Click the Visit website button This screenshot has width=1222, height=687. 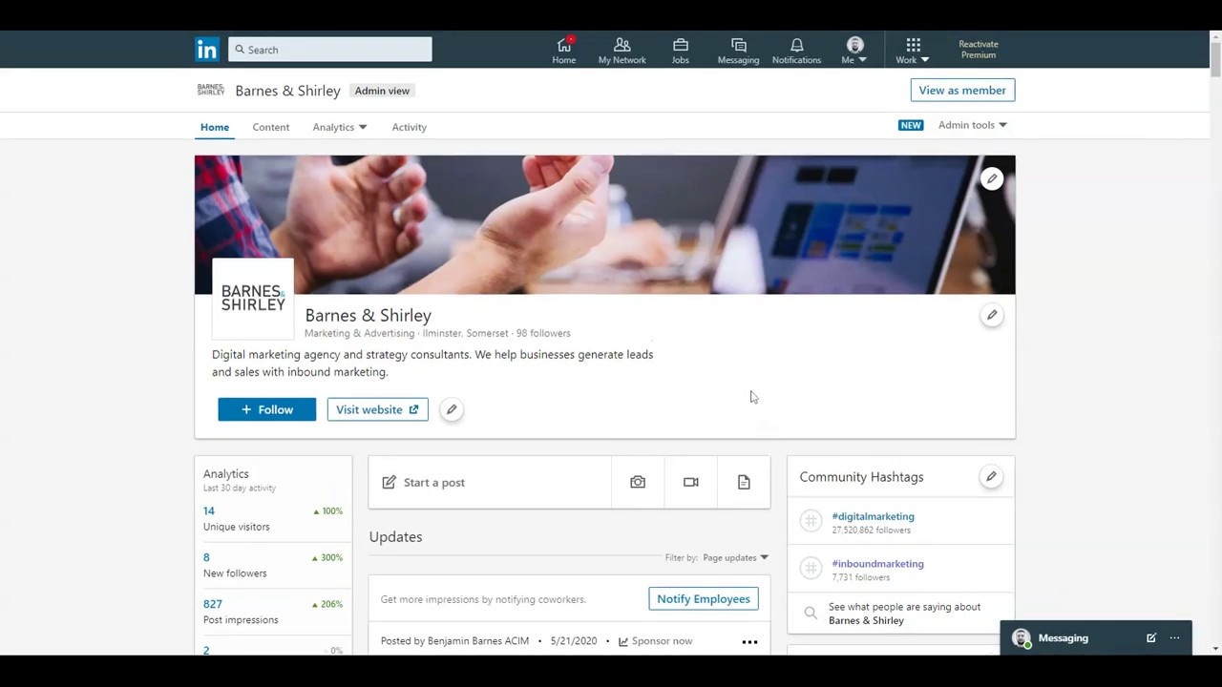click(x=377, y=409)
